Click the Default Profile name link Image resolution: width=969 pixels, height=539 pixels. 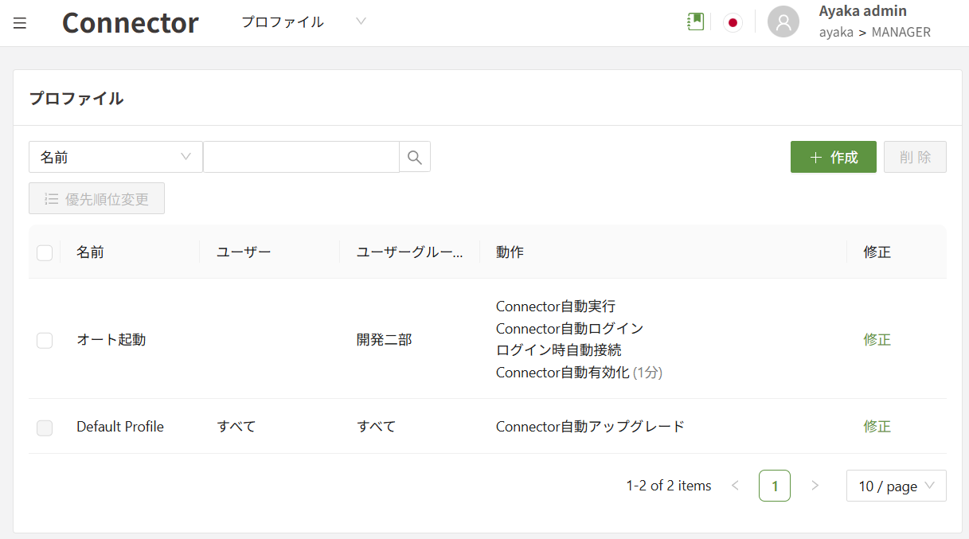[x=119, y=426]
